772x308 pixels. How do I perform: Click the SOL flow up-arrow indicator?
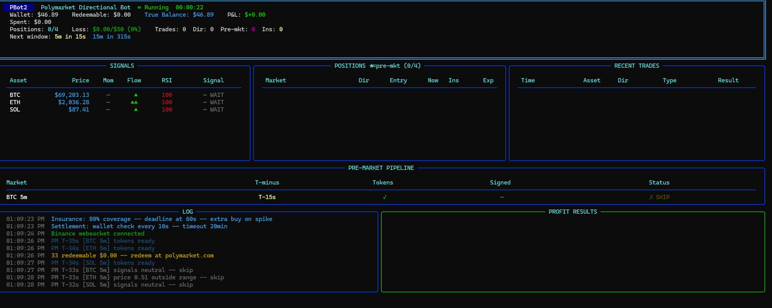[x=136, y=110]
